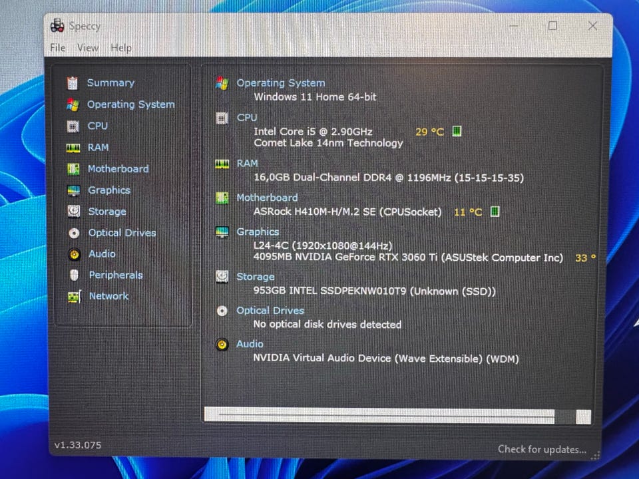
Task: Click 953GB INTEL SSDPEKNW010T9 storage line
Action: click(x=375, y=291)
